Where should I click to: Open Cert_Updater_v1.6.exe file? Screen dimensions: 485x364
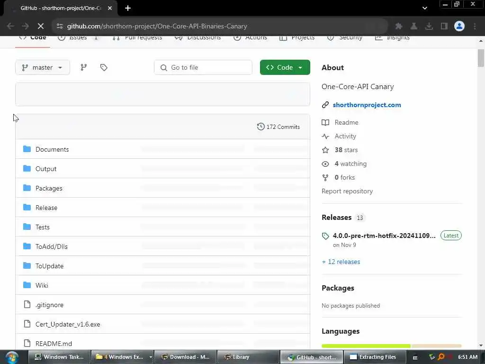(x=68, y=324)
